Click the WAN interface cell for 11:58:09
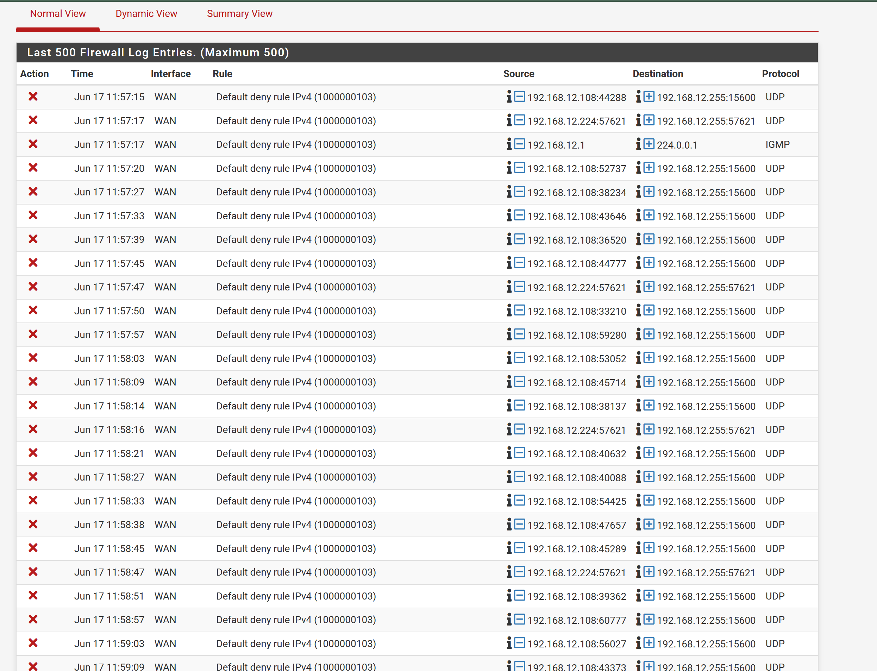Image resolution: width=877 pixels, height=671 pixels. 165,382
